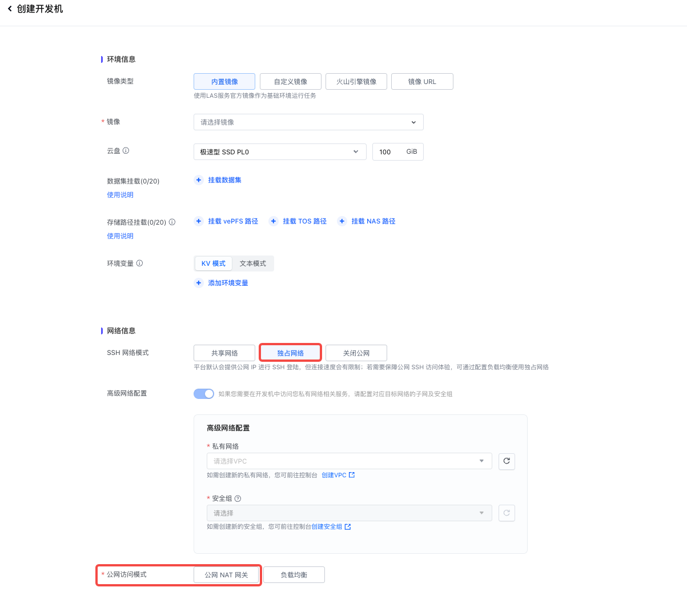Click the 100 GiB disk size field
687x607 pixels.
pos(389,152)
